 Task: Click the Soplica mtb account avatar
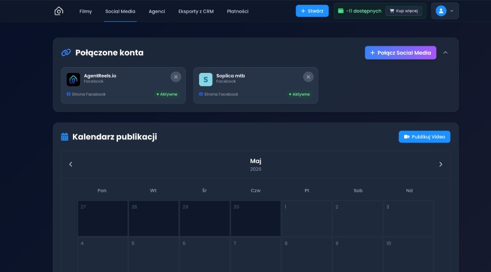[206, 80]
